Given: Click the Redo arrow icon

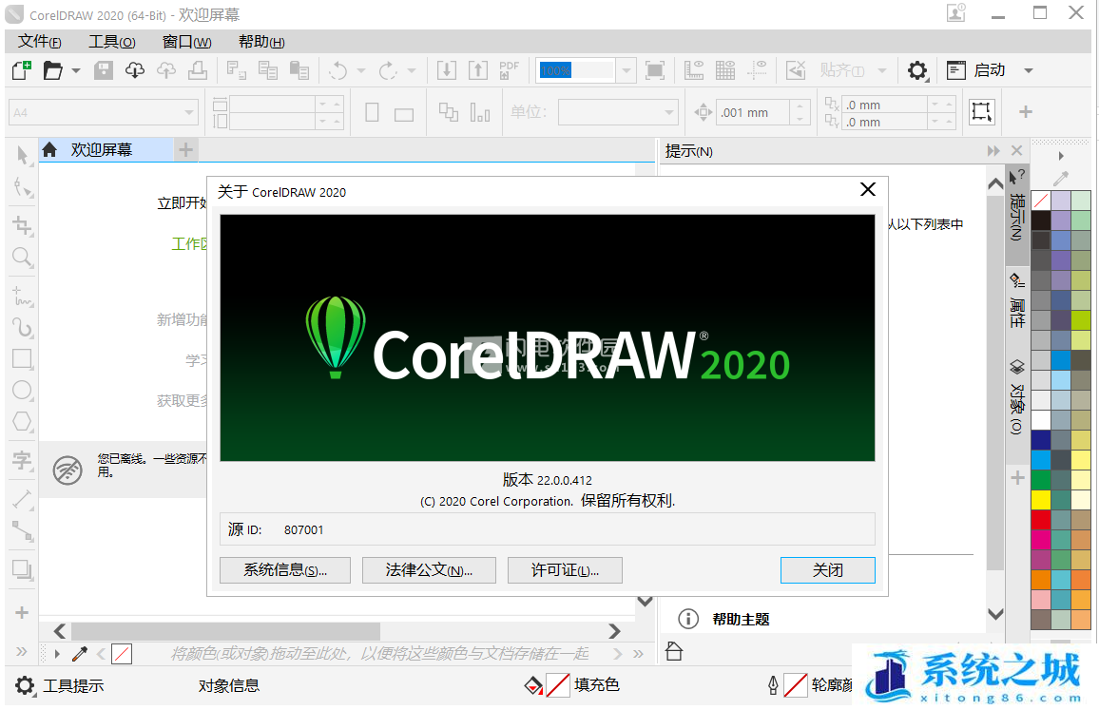Looking at the screenshot, I should tap(388, 70).
